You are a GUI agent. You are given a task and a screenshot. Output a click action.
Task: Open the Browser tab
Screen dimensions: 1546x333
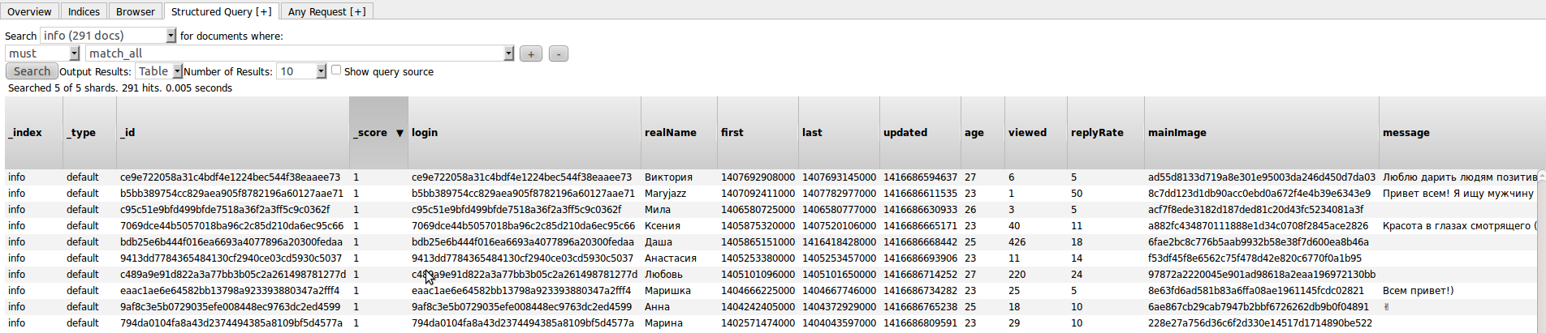point(136,11)
